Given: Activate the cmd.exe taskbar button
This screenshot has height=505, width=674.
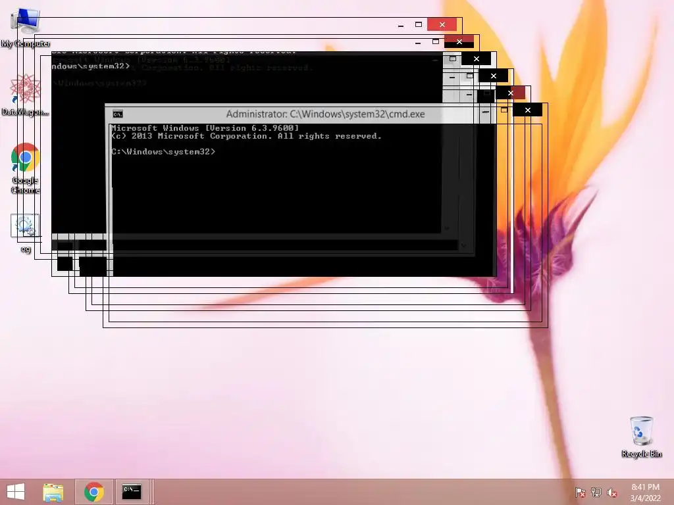Looking at the screenshot, I should 132,492.
